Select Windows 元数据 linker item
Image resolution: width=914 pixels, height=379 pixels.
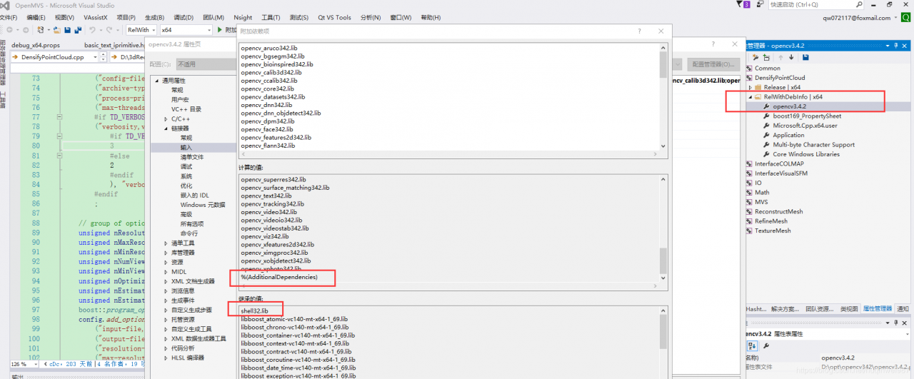click(203, 205)
